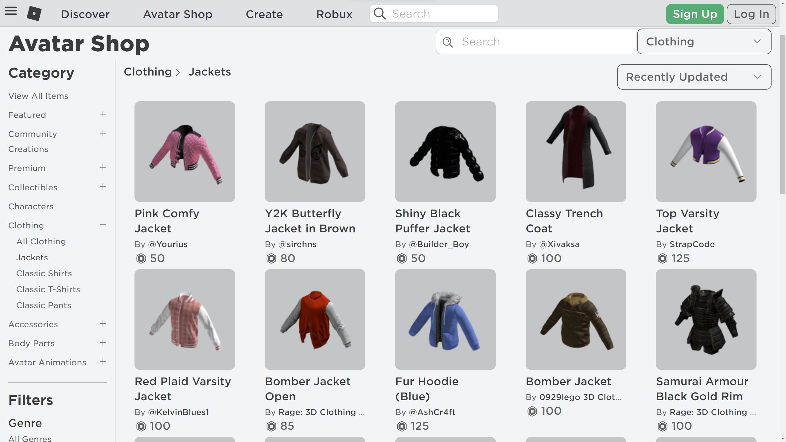Expand the Premium category in sidebar
Image resolution: width=786 pixels, height=442 pixels.
coord(103,167)
